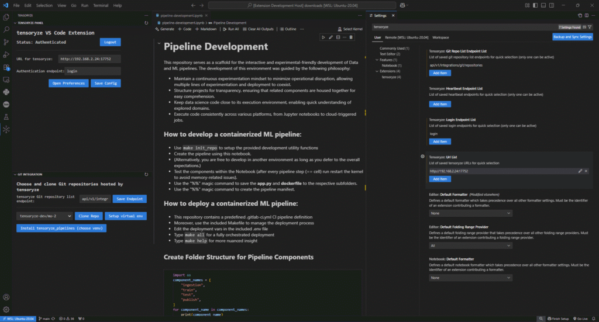Clear the settings search input
Image resolution: width=599 pixels, height=322 pixels.
pos(584,27)
